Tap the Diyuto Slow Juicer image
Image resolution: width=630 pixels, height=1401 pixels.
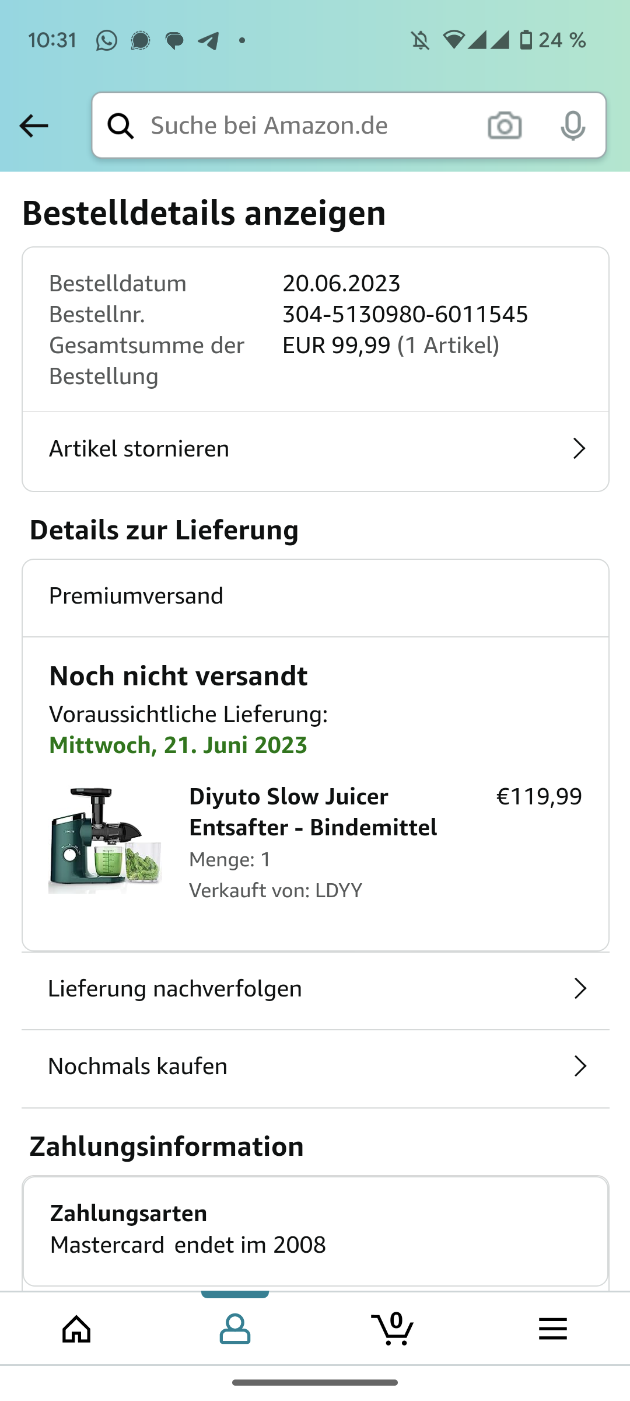click(x=105, y=841)
